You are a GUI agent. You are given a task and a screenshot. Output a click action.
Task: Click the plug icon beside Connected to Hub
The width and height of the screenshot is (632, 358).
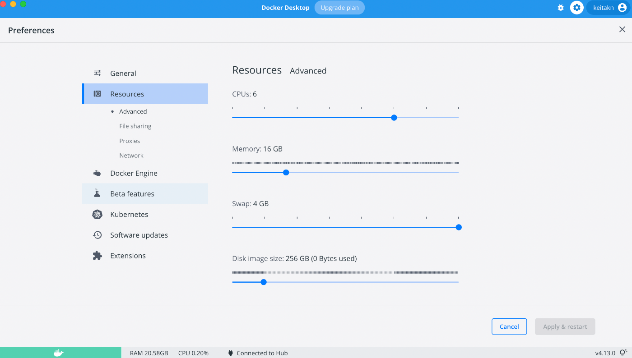coord(230,353)
